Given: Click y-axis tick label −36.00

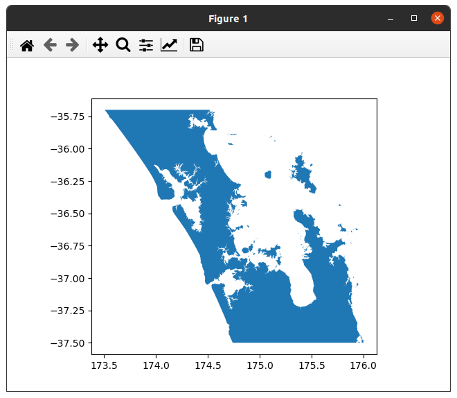Looking at the screenshot, I should (x=67, y=149).
